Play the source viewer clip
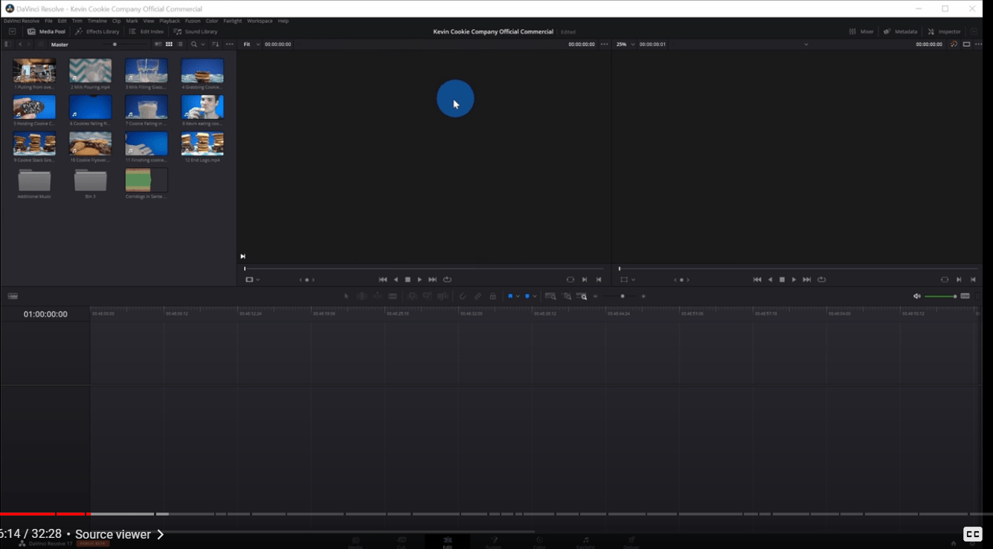The height and width of the screenshot is (549, 993). [x=420, y=280]
